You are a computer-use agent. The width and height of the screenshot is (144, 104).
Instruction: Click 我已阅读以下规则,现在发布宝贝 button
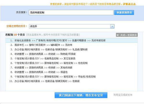coord(81,95)
